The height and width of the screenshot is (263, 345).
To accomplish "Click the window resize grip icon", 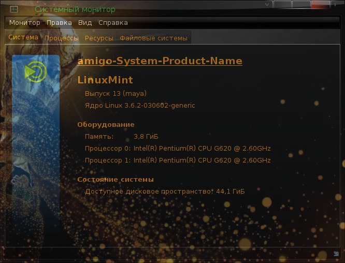I will click(x=336, y=254).
